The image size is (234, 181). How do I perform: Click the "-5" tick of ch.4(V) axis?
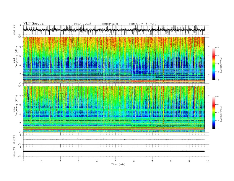20,156
